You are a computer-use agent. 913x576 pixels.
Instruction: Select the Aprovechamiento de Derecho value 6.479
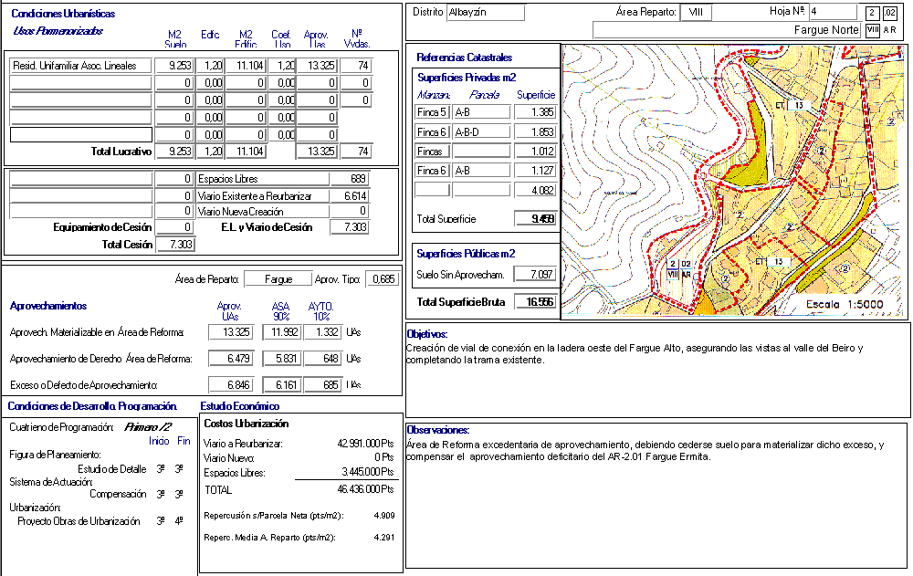tap(232, 359)
